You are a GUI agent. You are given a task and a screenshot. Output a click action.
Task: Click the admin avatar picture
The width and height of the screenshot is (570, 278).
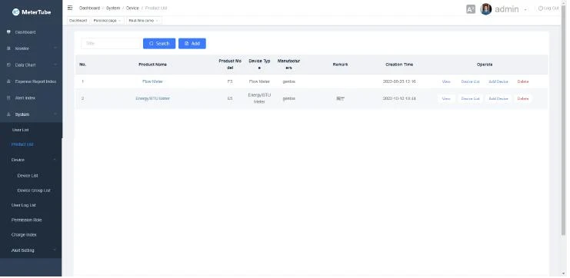(x=486, y=9)
